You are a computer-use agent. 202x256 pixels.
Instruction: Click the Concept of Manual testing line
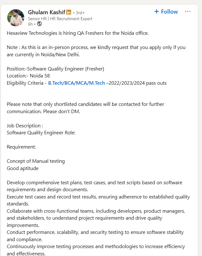pos(36,161)
